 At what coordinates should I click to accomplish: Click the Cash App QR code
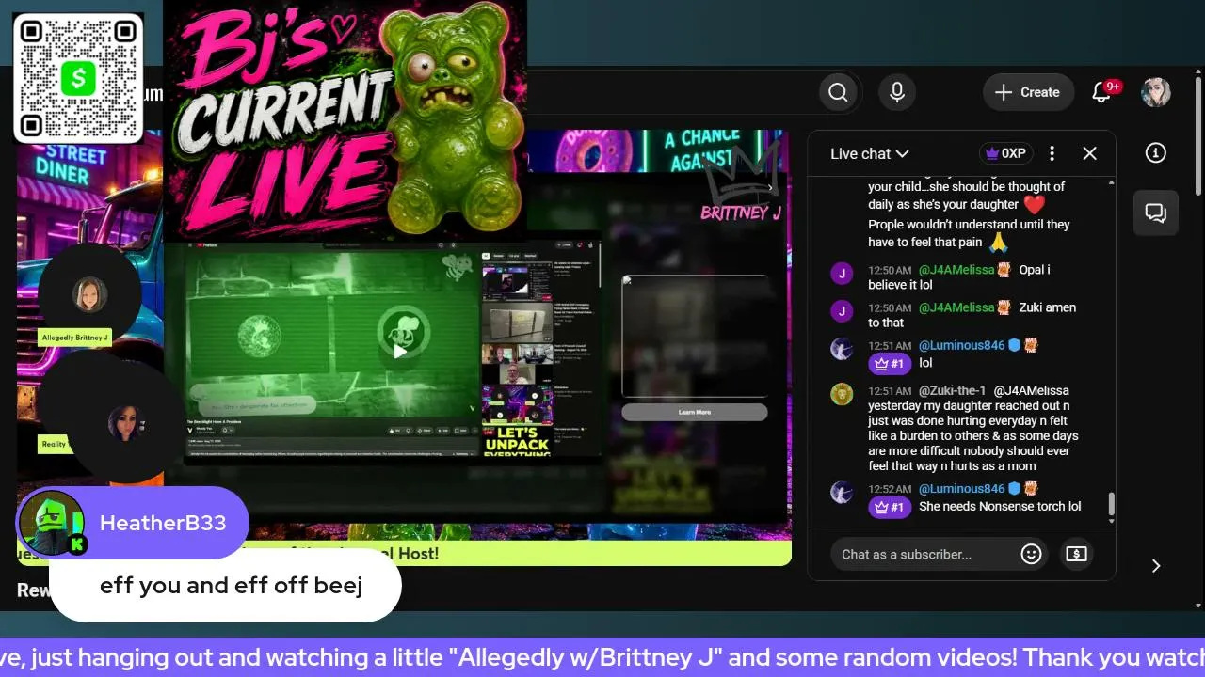(78, 78)
